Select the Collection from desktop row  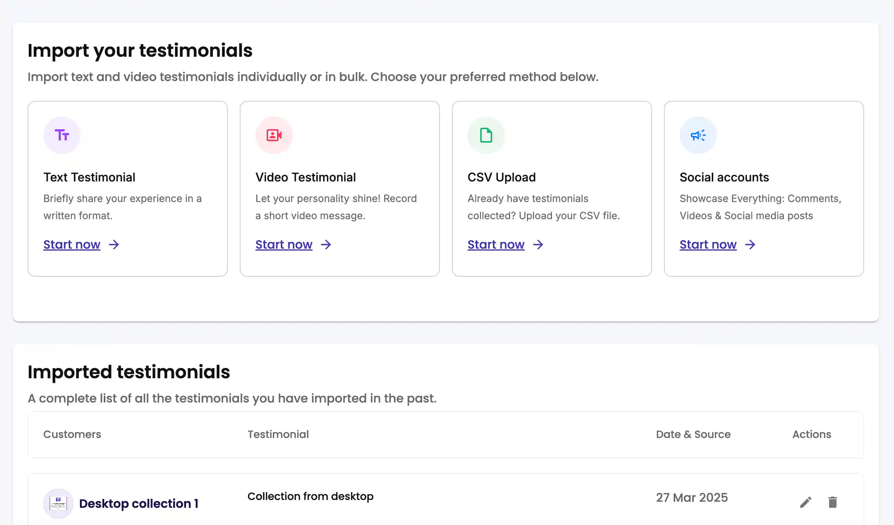[x=310, y=497]
